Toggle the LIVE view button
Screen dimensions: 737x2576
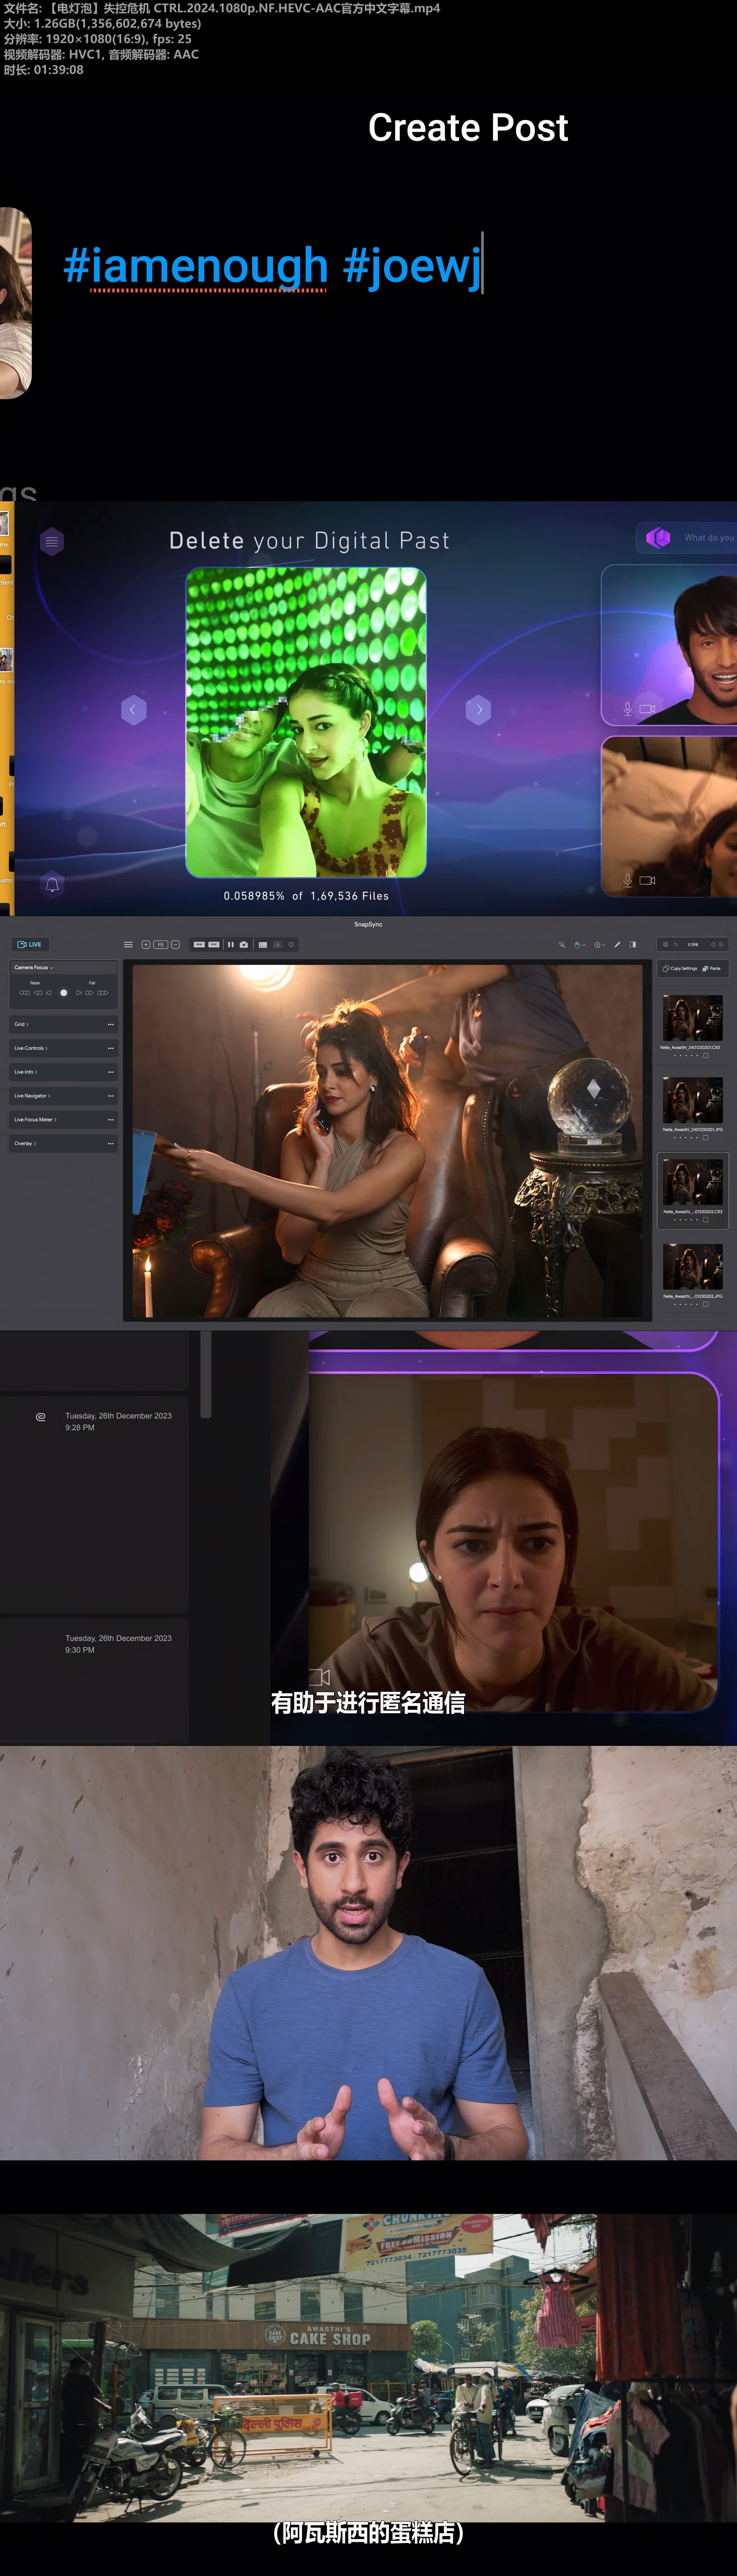(x=30, y=944)
